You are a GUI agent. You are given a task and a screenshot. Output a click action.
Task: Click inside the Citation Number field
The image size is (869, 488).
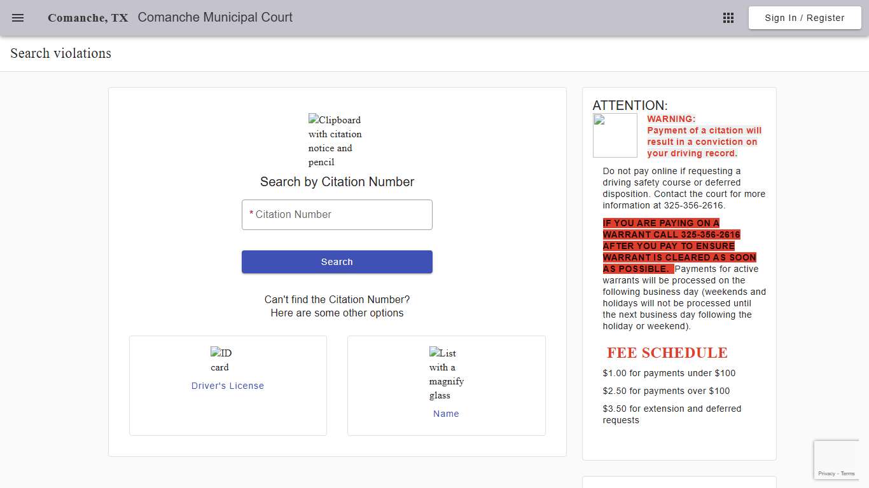click(337, 215)
